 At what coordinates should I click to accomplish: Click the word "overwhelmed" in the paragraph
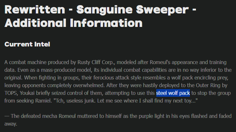[89, 85]
